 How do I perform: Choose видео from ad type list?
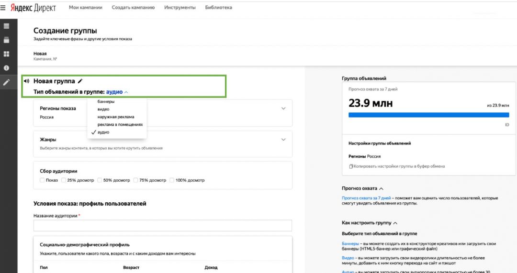click(x=103, y=109)
